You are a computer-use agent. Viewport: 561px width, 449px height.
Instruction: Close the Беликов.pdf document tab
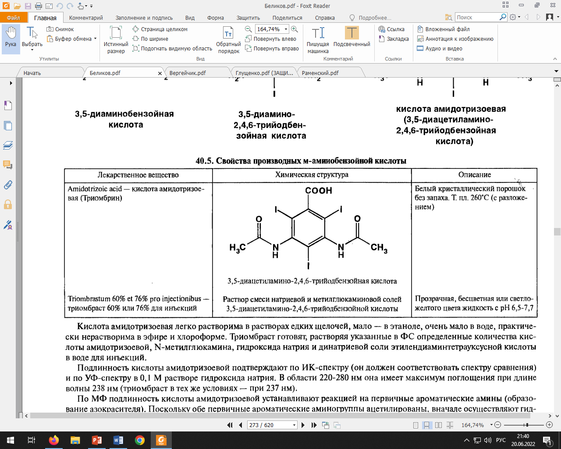point(160,73)
